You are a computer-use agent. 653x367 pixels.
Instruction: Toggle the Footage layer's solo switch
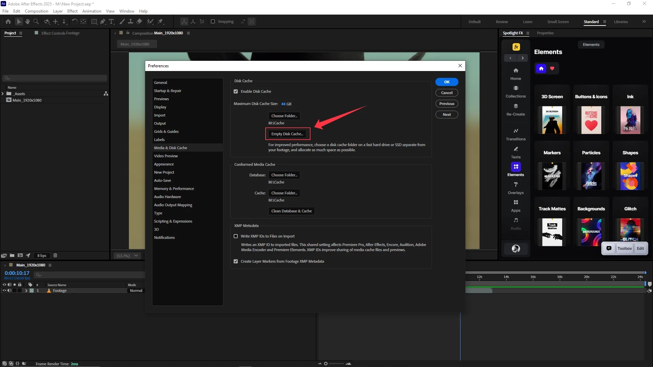(15, 291)
